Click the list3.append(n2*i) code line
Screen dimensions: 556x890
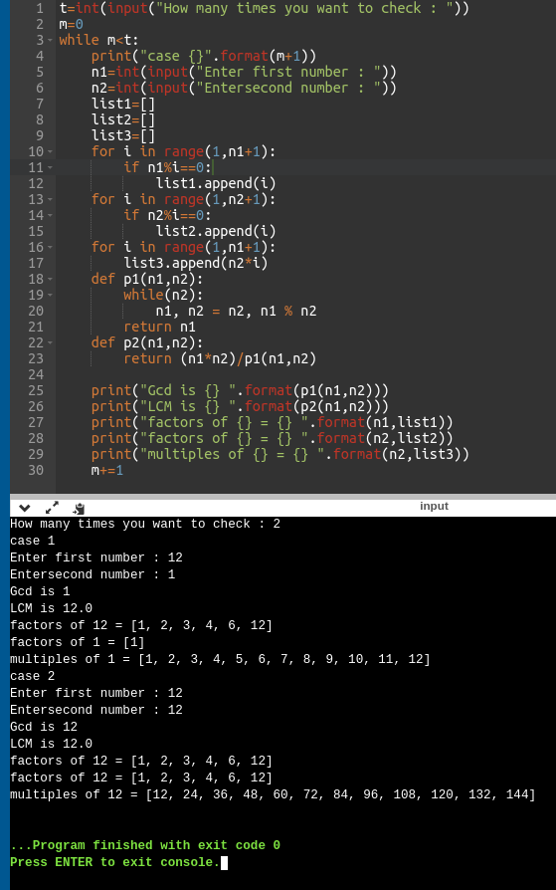196,263
